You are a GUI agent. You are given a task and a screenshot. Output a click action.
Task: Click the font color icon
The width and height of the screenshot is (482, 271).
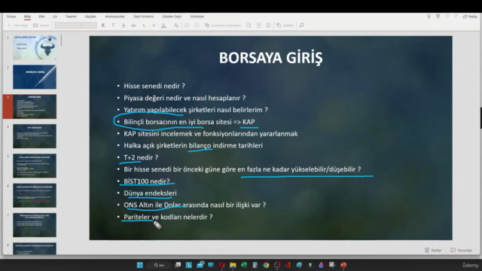tap(164, 25)
